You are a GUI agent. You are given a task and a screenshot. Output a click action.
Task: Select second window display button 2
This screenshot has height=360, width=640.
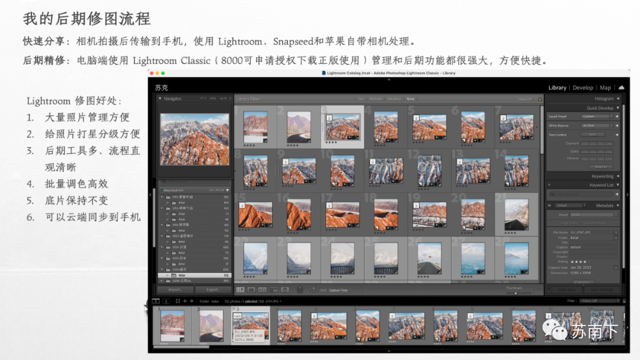166,301
